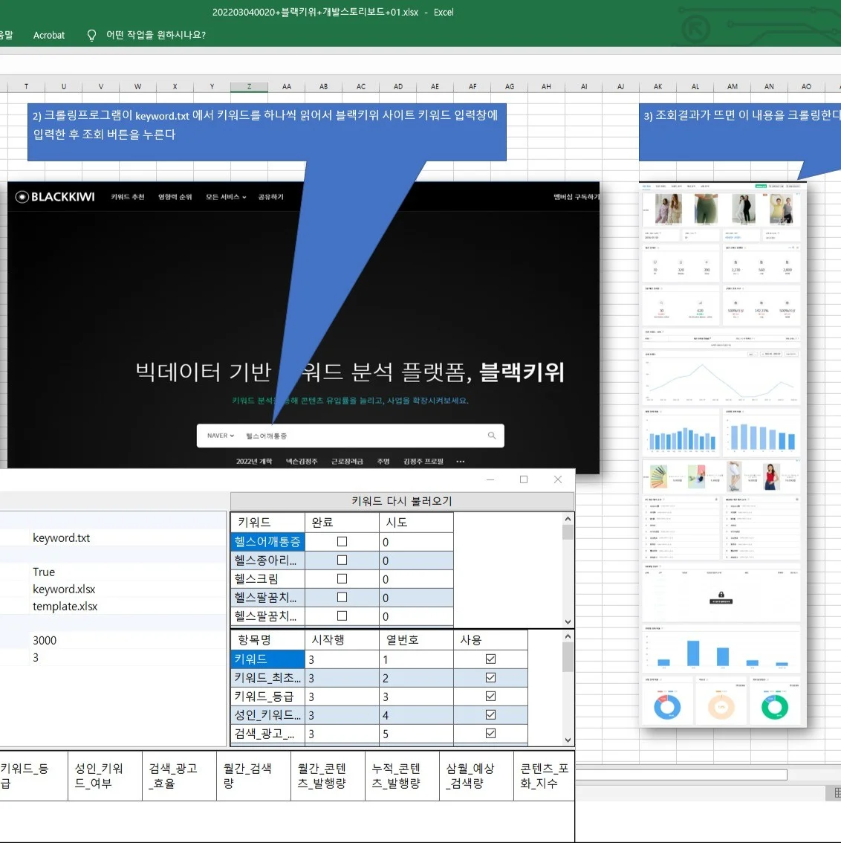Toggle 사용 checkbox for 키워드_등급 row
The image size is (841, 843).
click(490, 697)
